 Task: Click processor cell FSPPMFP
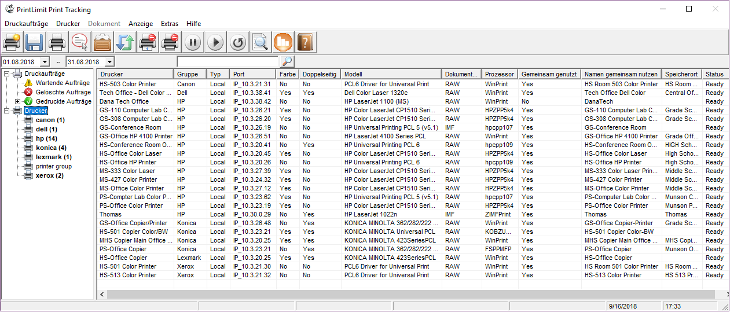pyautogui.click(x=500, y=249)
